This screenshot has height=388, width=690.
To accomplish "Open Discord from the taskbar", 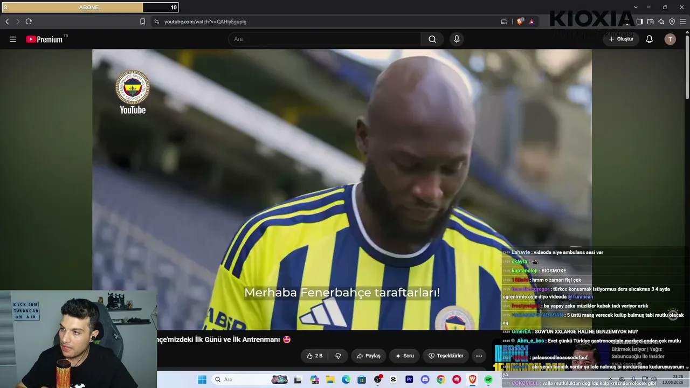I will coord(425,379).
